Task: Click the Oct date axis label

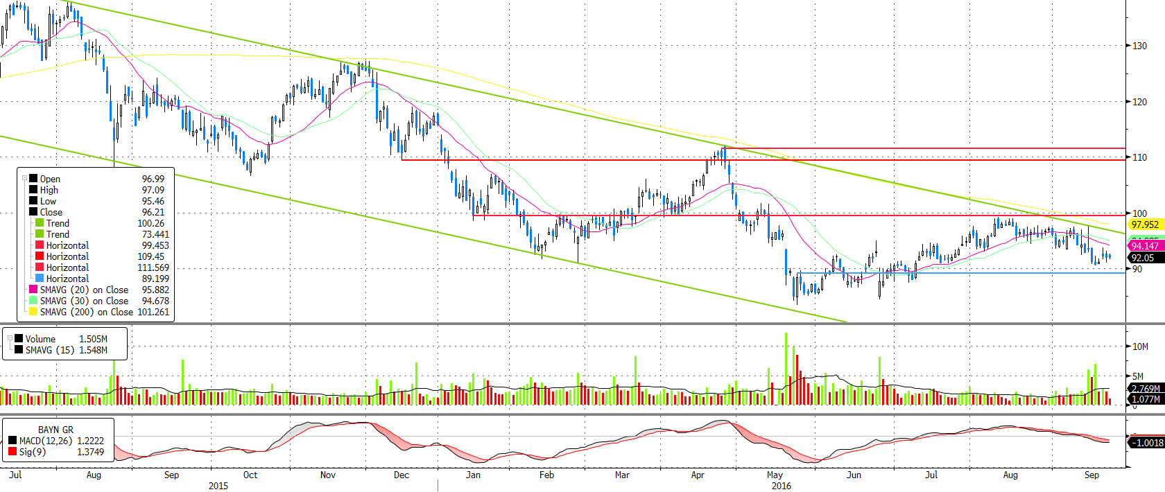Action: pos(250,475)
